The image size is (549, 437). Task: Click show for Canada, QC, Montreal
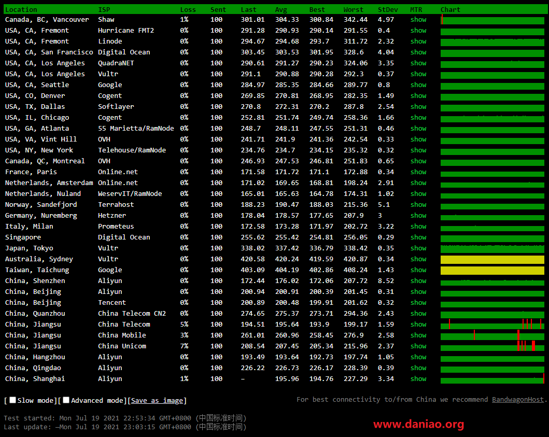pos(418,161)
